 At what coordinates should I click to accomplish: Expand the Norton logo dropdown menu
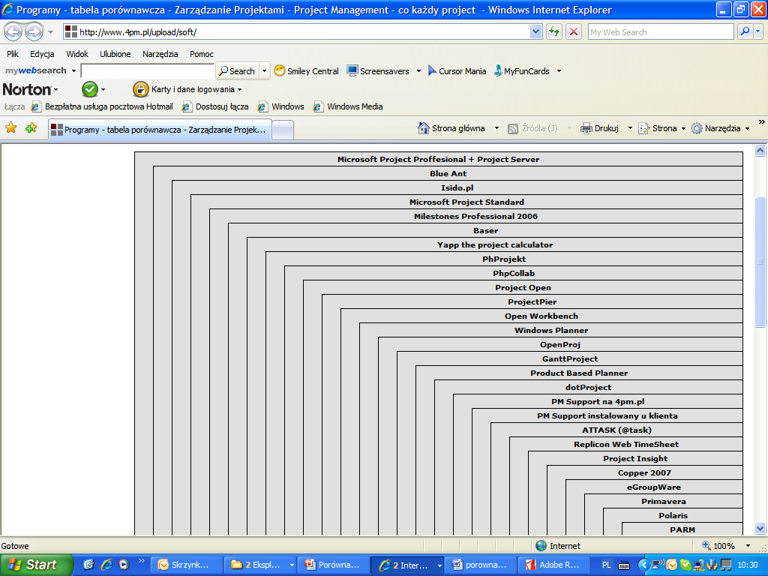(55, 90)
